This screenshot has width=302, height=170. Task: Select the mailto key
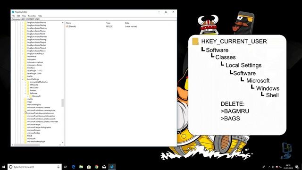(x=30, y=99)
